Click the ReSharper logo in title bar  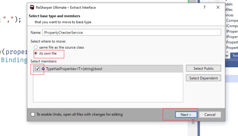[x=32, y=7]
